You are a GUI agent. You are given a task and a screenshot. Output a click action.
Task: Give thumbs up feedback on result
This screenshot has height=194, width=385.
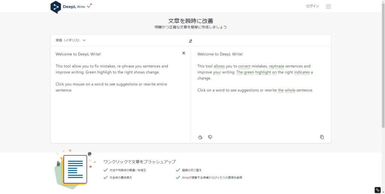(200, 137)
